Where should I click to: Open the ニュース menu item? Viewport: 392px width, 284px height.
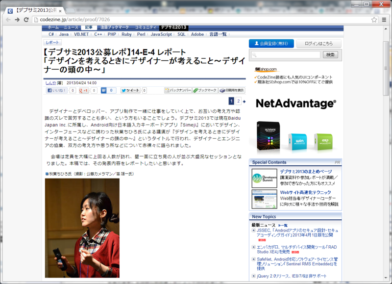coord(71,27)
